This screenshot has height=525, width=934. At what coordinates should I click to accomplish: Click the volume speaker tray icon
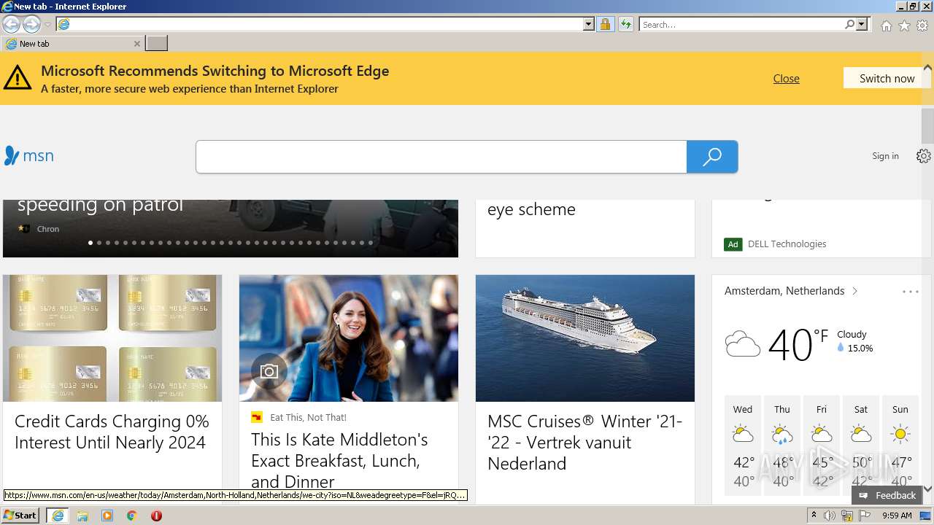[830, 516]
